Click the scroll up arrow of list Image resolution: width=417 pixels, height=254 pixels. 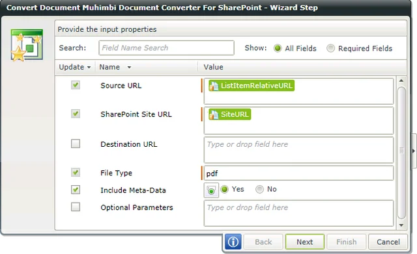coord(401,81)
